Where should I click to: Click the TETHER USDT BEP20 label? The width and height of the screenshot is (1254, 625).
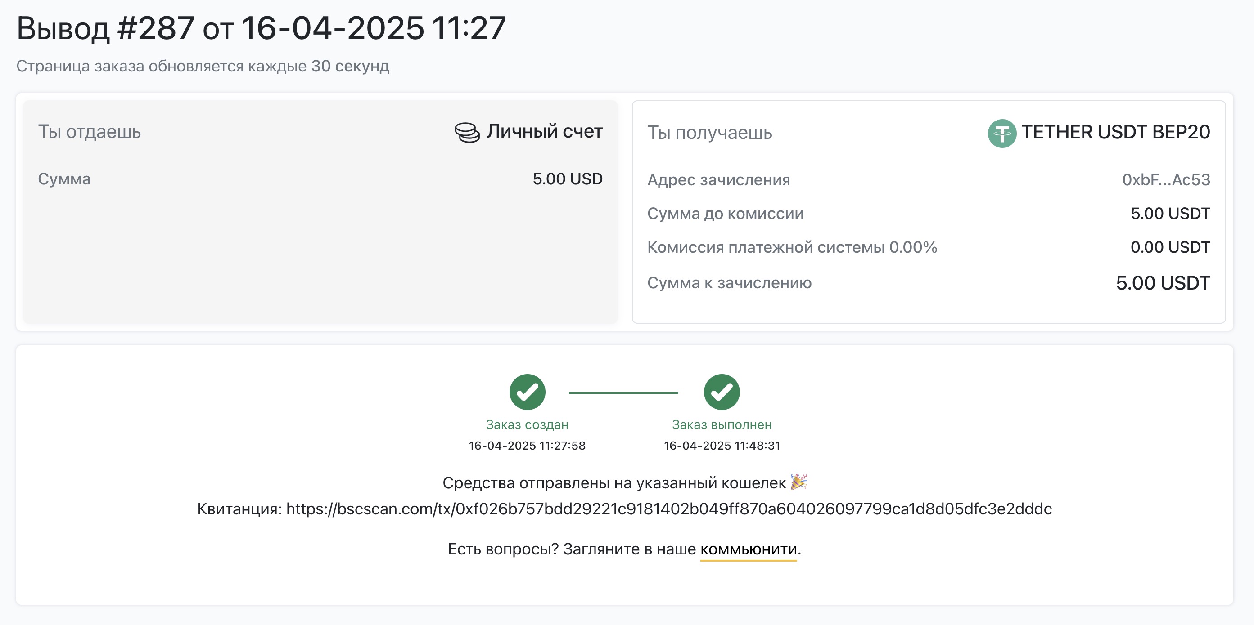point(1115,132)
